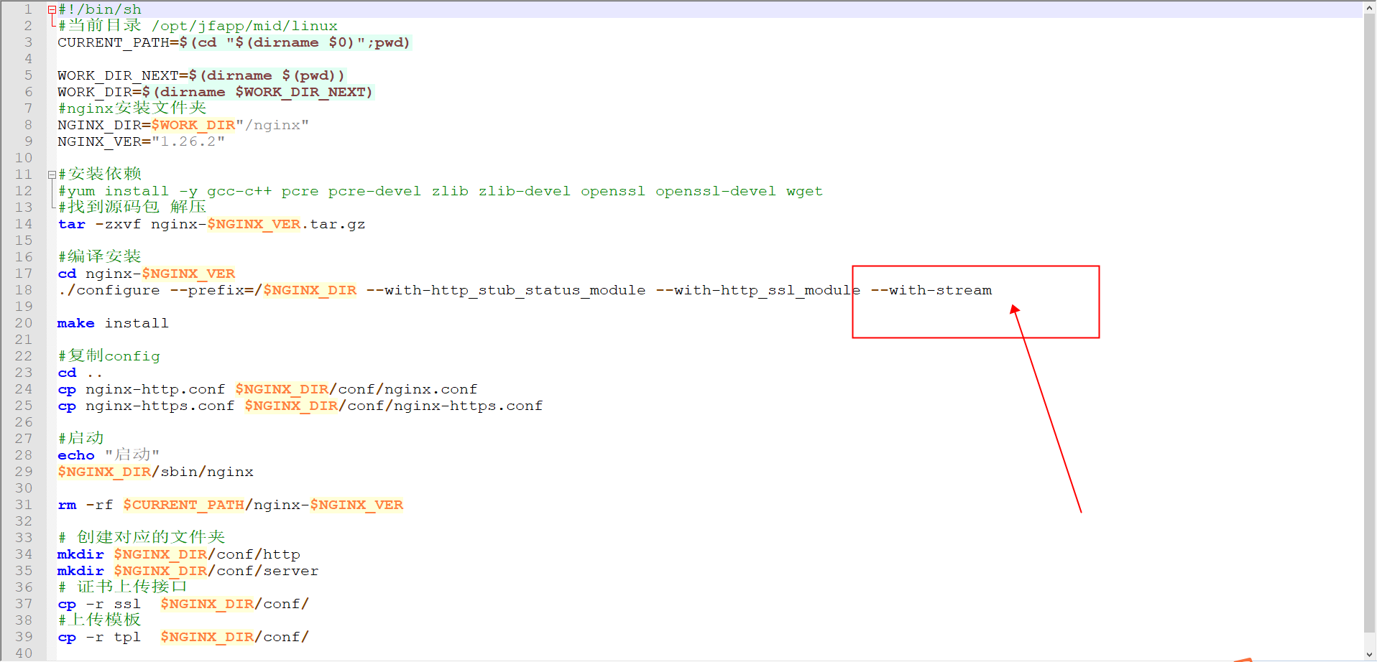Screen dimensions: 1377x662
Task: Click the --with-stream option
Action: point(931,290)
